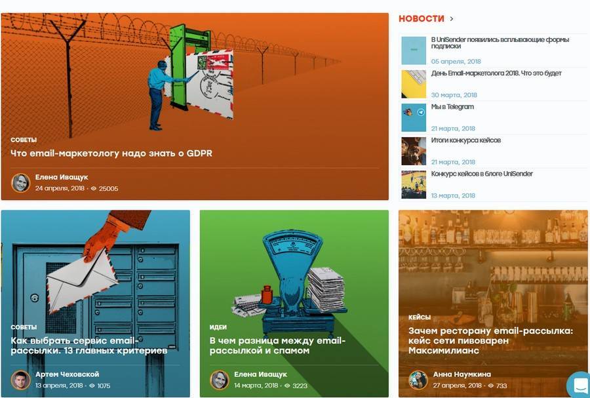Click the eye views icon beside 733

click(x=490, y=386)
